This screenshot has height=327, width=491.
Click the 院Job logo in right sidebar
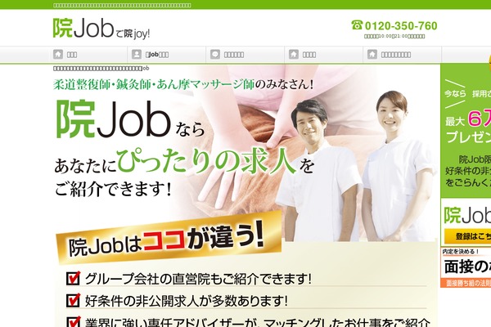[x=467, y=215]
